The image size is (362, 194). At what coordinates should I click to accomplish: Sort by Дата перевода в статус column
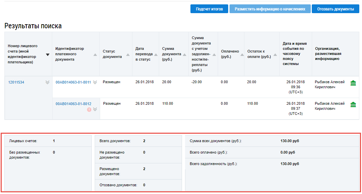click(x=156, y=55)
